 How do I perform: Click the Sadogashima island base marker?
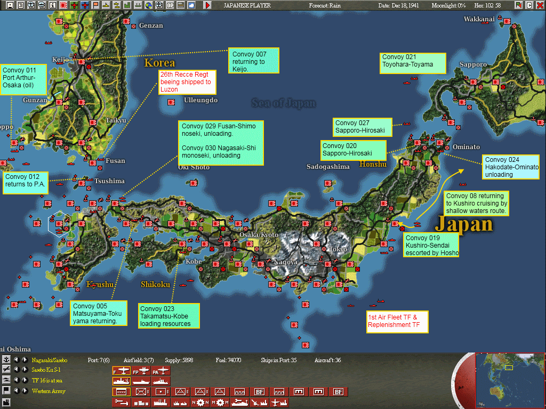328,183
